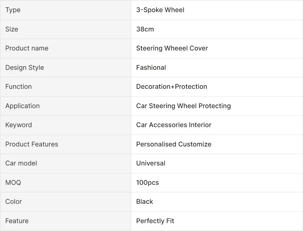Click the 'Application' row label

coord(22,106)
